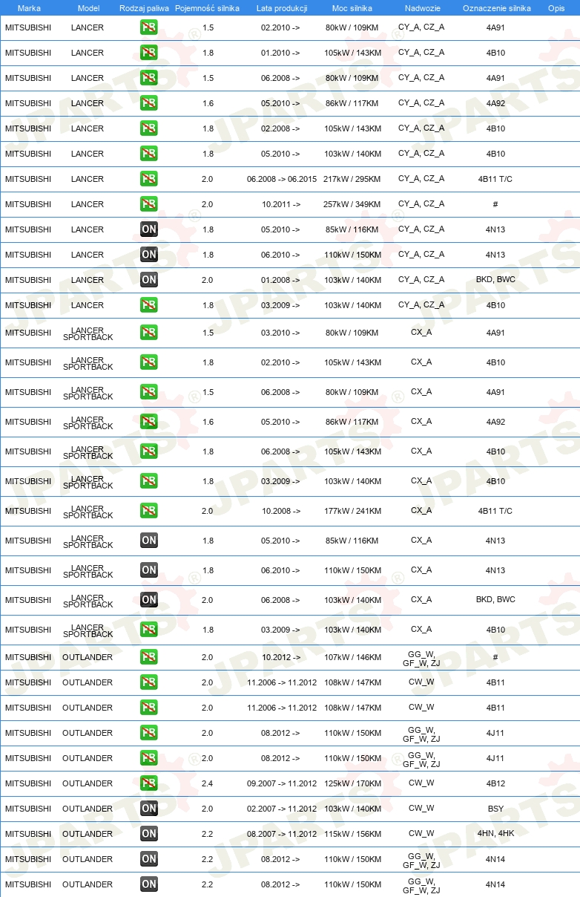Click the Rodzaj paliwa column header
The image size is (580, 897).
pyautogui.click(x=144, y=8)
